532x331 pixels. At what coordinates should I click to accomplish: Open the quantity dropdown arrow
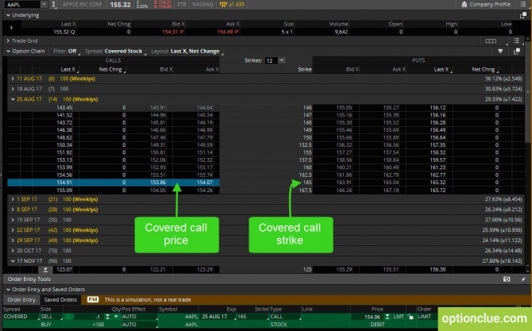tap(116, 317)
